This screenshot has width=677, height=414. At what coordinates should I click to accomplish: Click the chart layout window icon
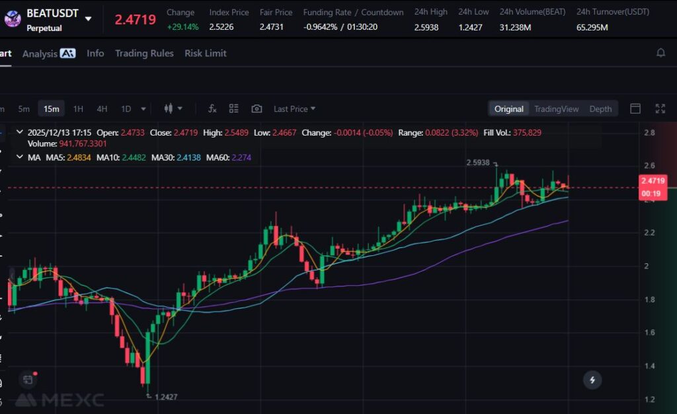(x=635, y=108)
